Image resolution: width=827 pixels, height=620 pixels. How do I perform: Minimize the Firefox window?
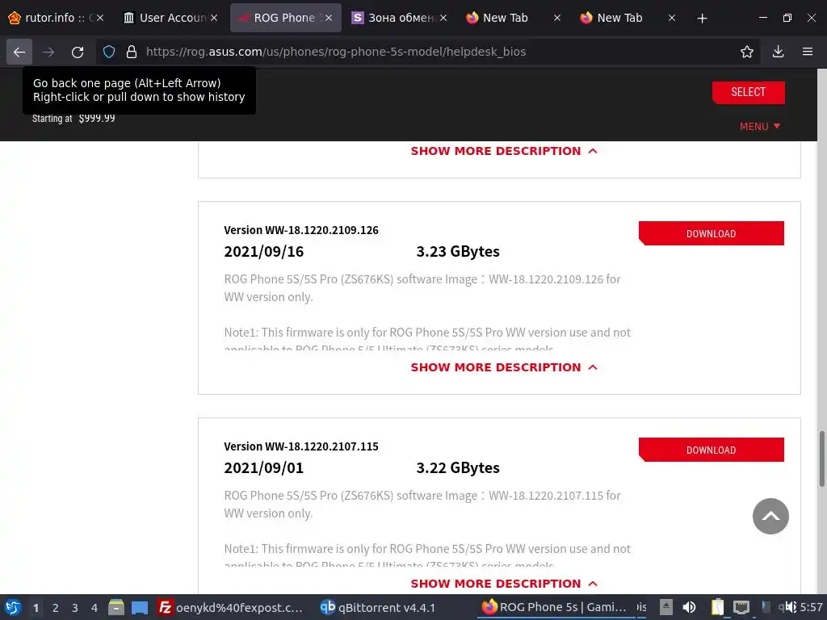[763, 18]
